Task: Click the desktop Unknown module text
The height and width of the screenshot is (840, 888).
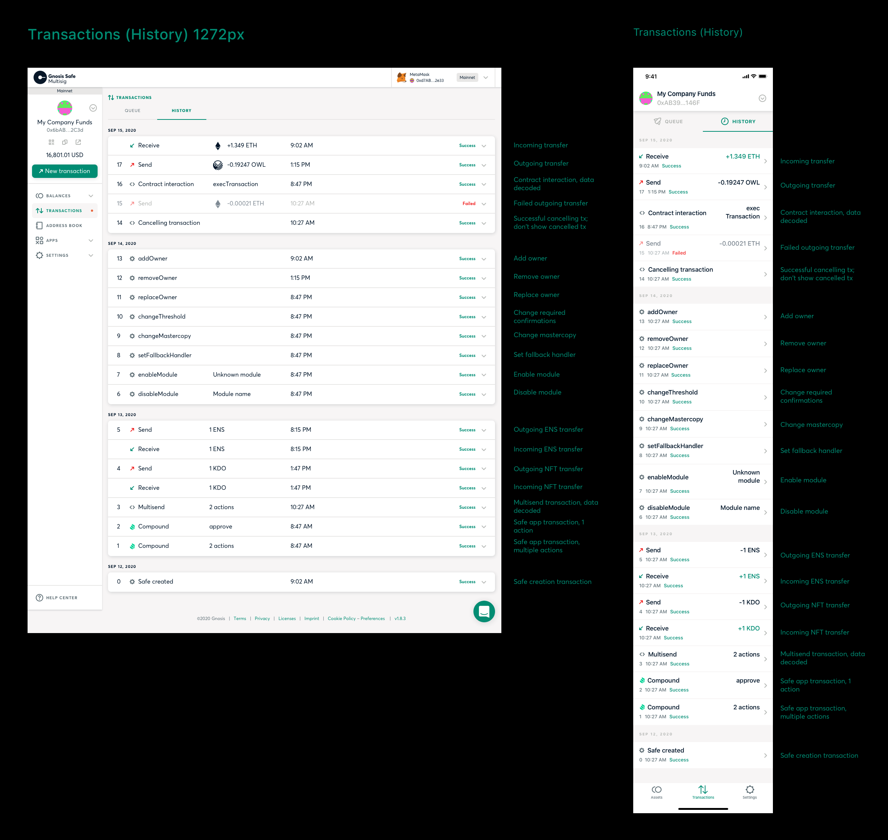Action: coord(237,375)
